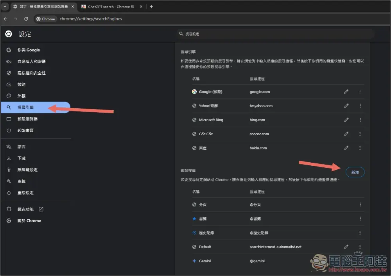Click the Gemini site search row name
The width and height of the screenshot is (391, 276).
[205, 261]
